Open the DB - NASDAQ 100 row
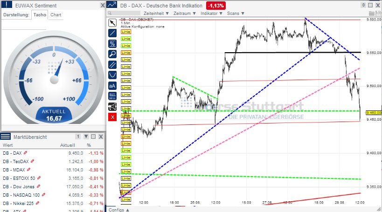The width and height of the screenshot is (382, 212). 52,195
